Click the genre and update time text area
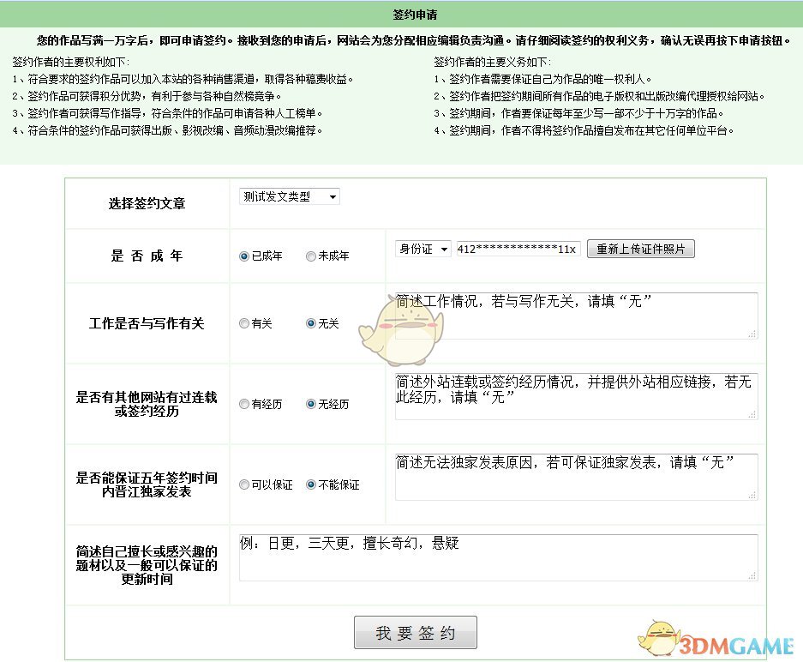 (498, 558)
